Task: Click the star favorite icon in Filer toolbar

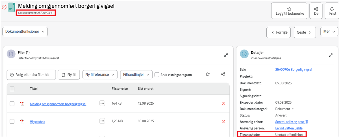Action: [x=208, y=74]
